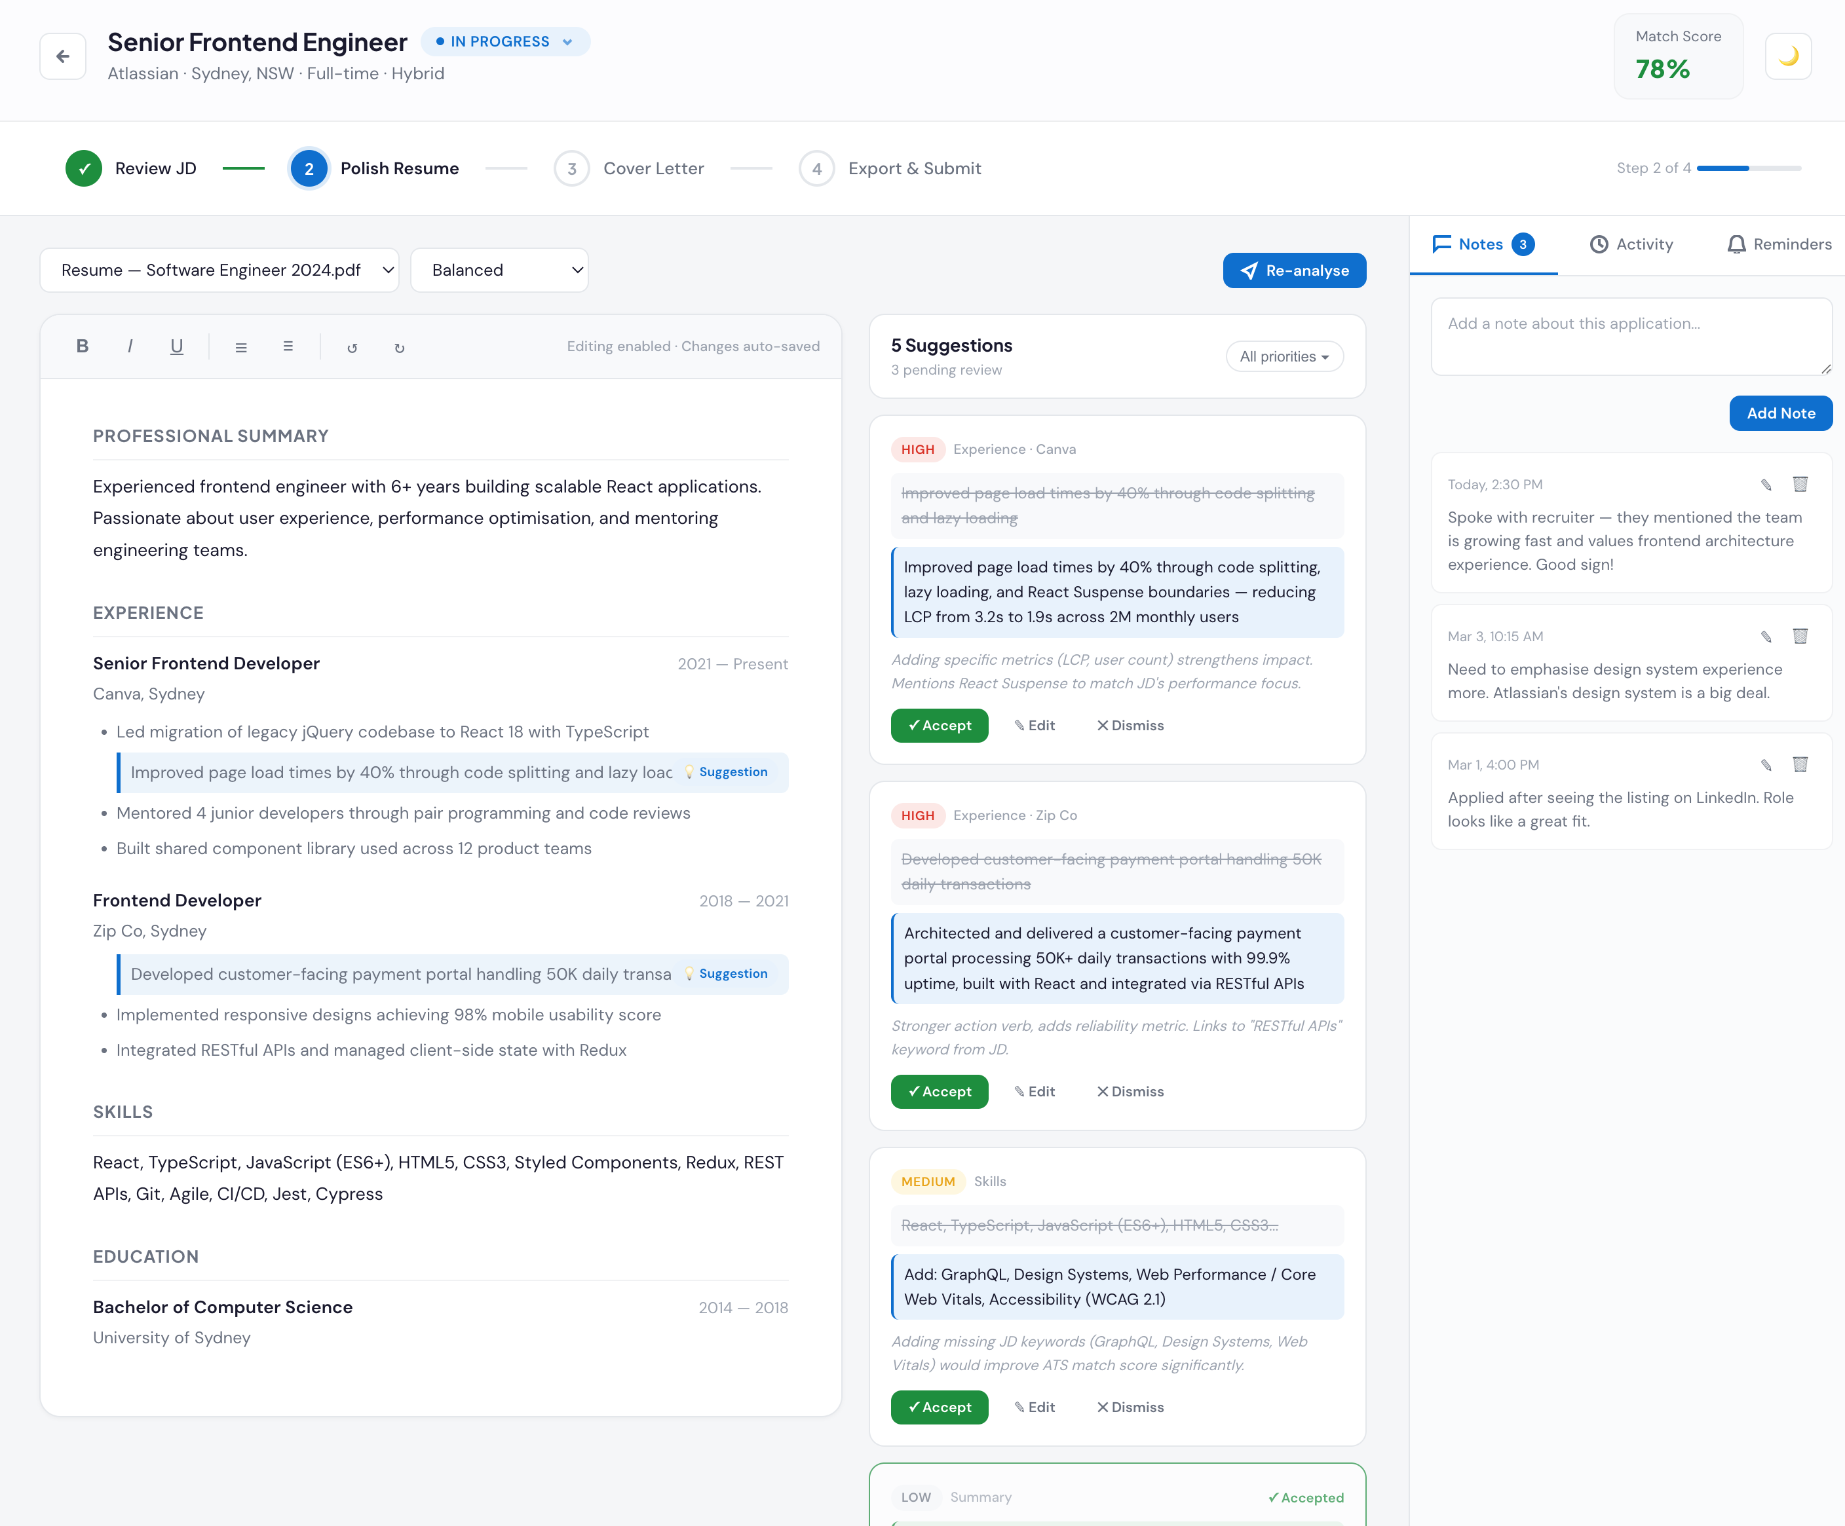Toggle dark mode with the moon icon
This screenshot has width=1845, height=1526.
point(1788,56)
